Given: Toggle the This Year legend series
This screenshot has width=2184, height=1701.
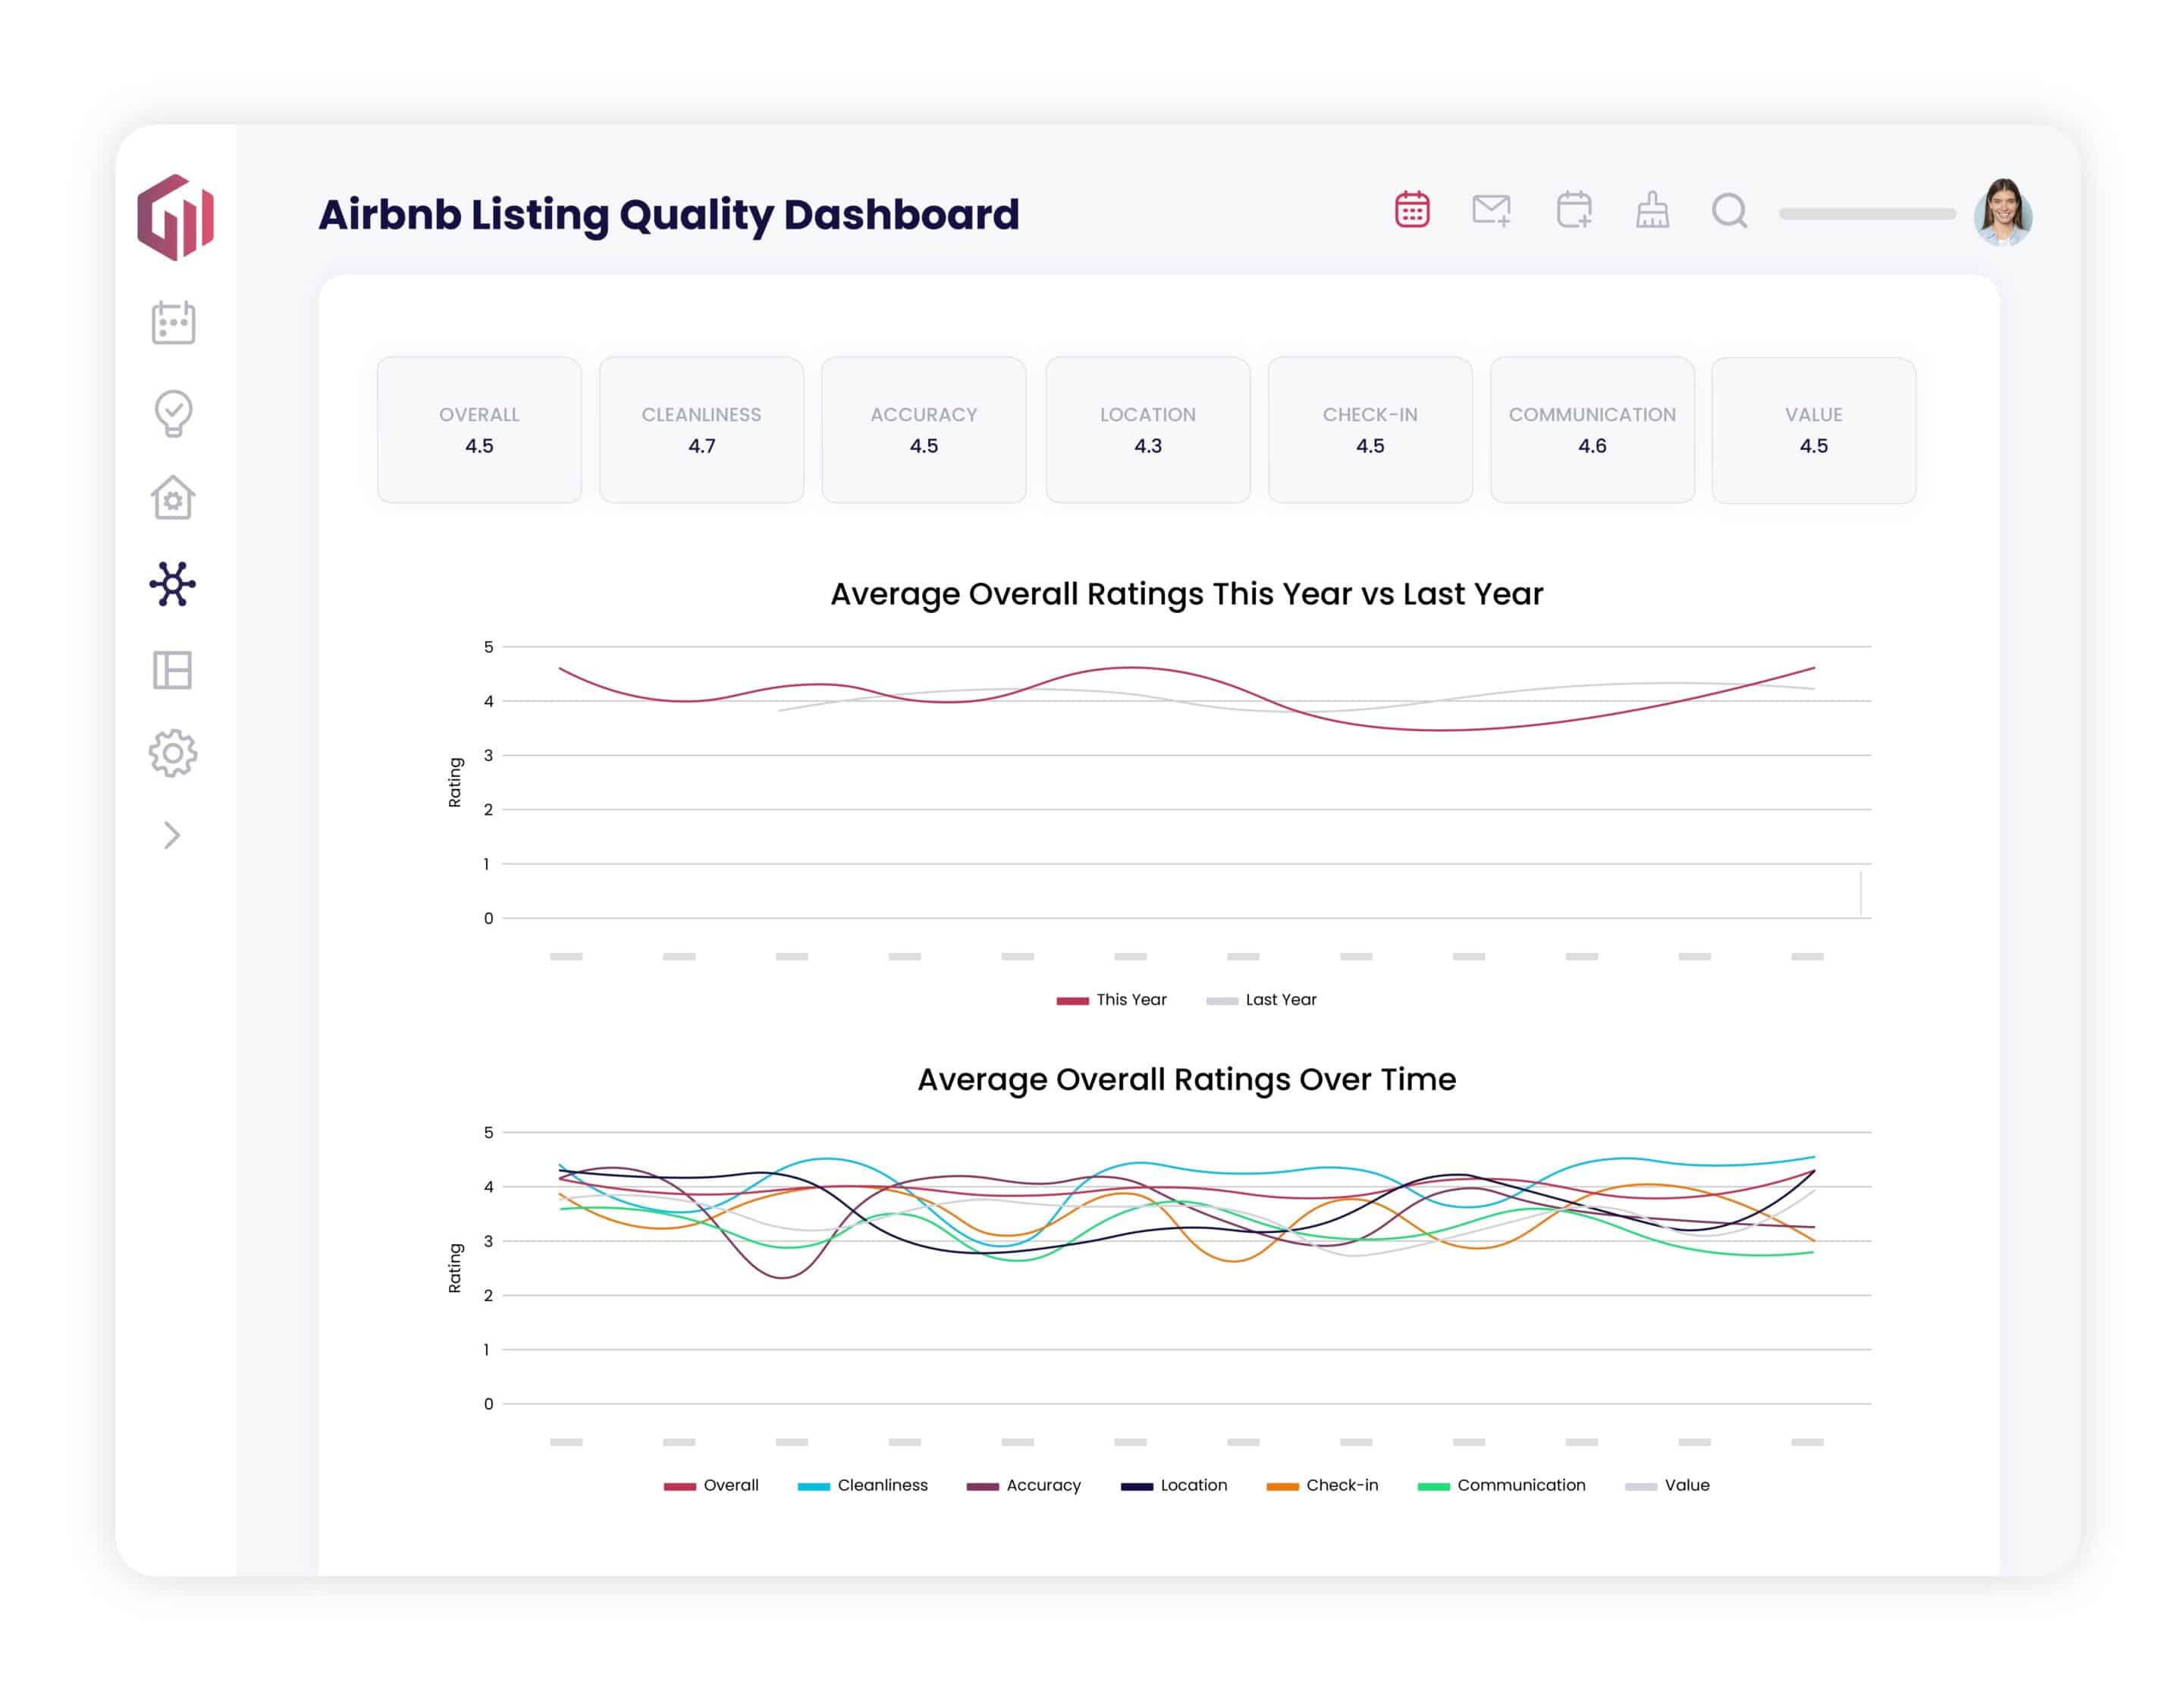Looking at the screenshot, I should [1111, 1000].
